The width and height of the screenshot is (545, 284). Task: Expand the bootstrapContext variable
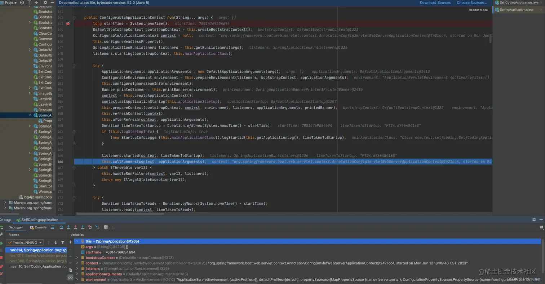click(x=77, y=258)
